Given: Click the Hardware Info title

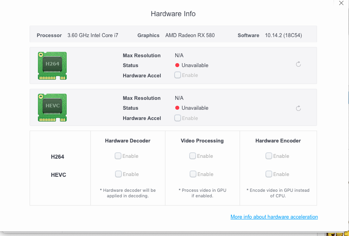Looking at the screenshot, I should (173, 14).
